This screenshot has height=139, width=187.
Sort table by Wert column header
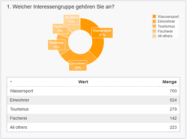[x=83, y=82]
